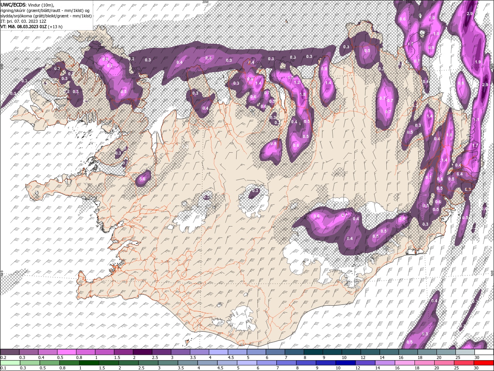
Task: Click the 0.4 swatch in the snow legend row
Action: [x=47, y=352]
